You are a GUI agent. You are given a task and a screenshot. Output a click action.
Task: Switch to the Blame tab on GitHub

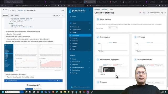pyautogui.click(x=17, y=15)
